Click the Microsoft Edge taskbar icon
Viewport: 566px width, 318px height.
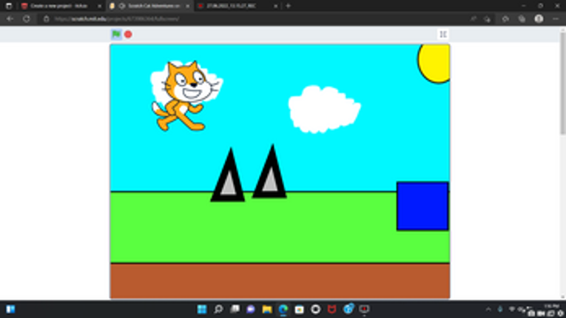tap(283, 309)
